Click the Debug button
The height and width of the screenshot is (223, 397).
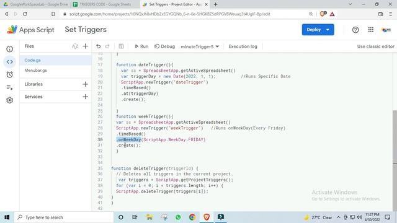pos(164,46)
